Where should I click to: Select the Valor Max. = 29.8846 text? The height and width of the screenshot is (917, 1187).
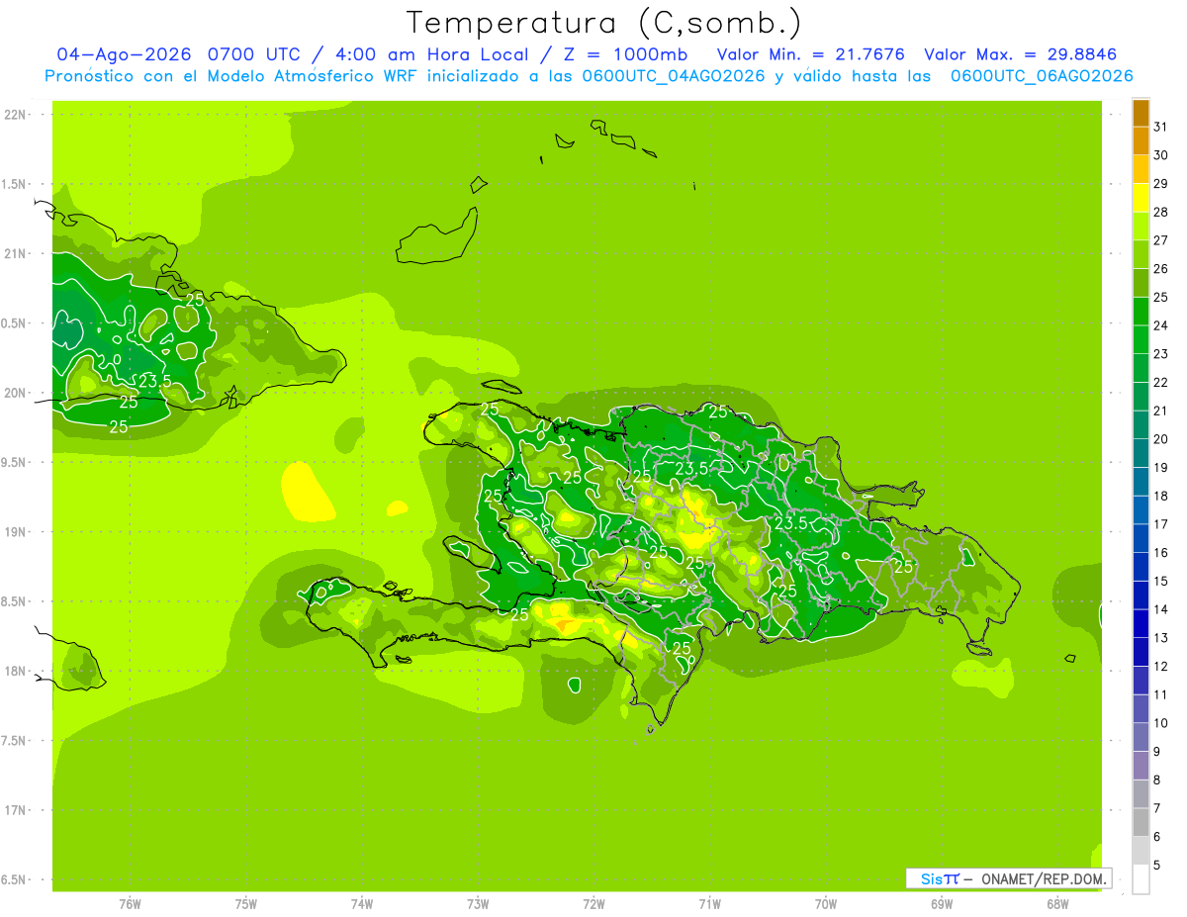pyautogui.click(x=1021, y=54)
